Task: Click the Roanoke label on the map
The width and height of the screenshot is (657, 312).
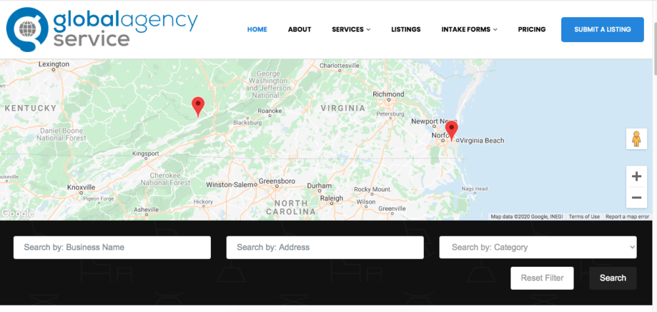Action: [269, 111]
